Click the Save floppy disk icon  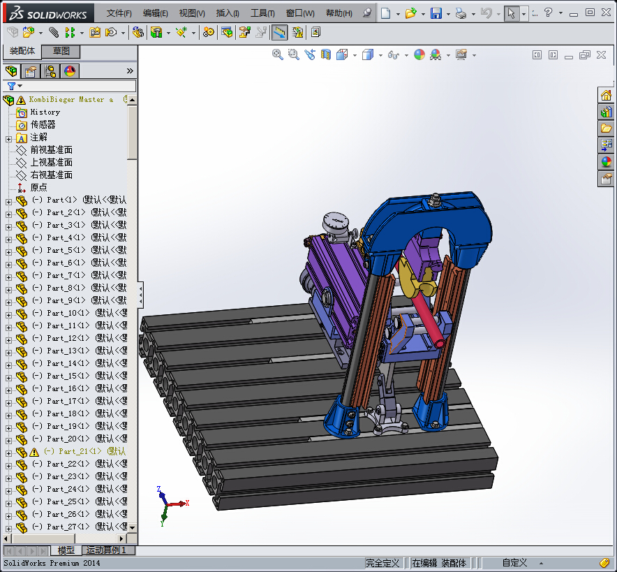436,13
